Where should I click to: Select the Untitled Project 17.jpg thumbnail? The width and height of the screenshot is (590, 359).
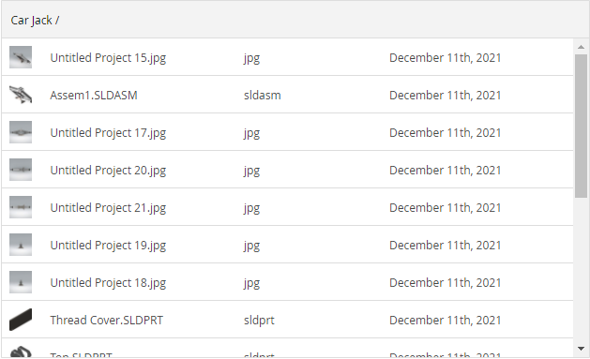coord(21,132)
